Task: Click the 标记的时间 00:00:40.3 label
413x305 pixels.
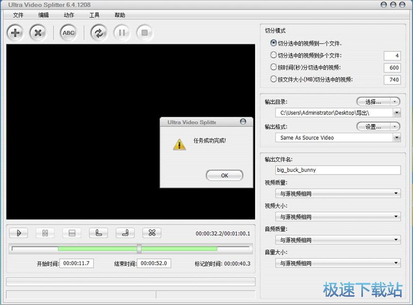Action: point(223,263)
